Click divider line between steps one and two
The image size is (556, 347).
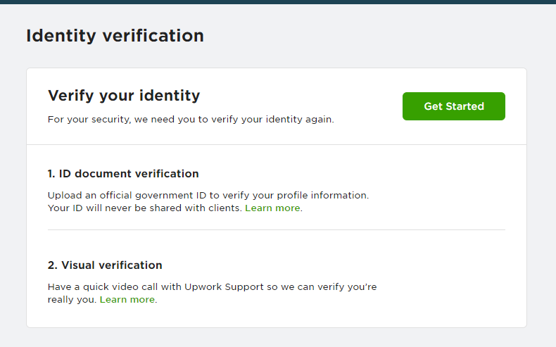point(276,229)
